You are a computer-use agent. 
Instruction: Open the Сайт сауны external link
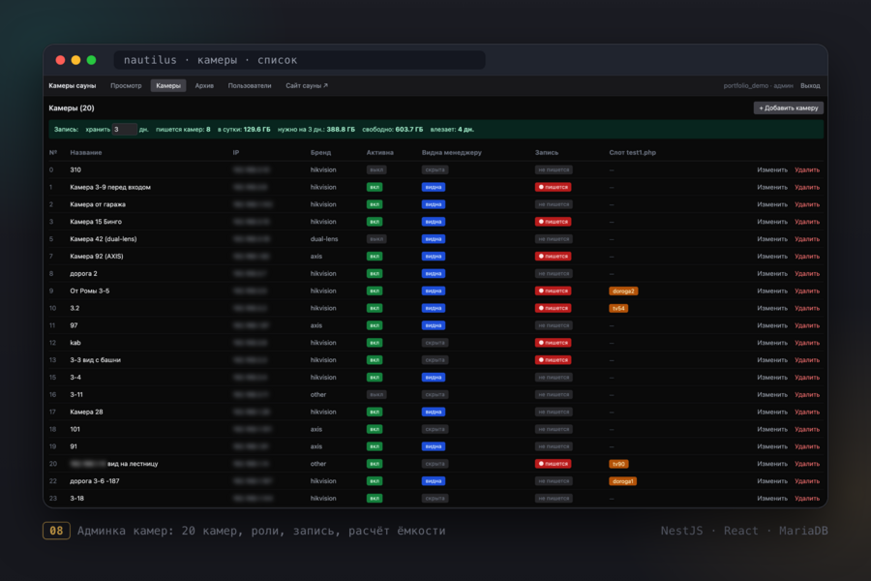coord(307,85)
